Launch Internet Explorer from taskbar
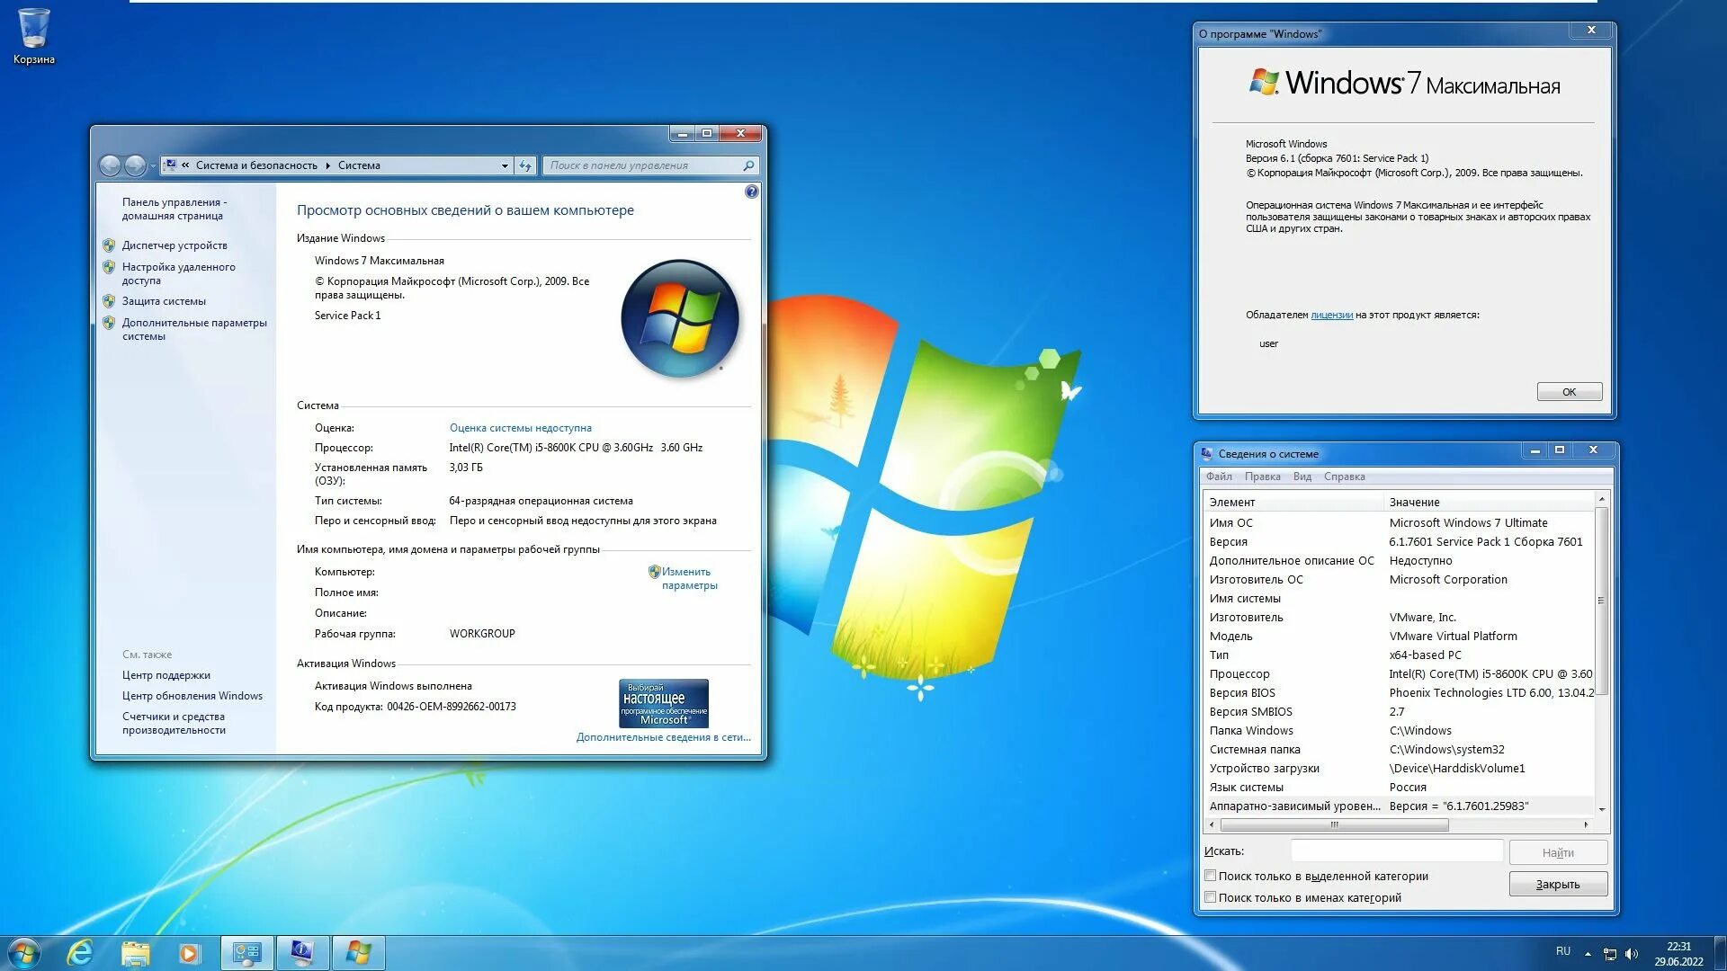The image size is (1727, 971). pos(81,952)
